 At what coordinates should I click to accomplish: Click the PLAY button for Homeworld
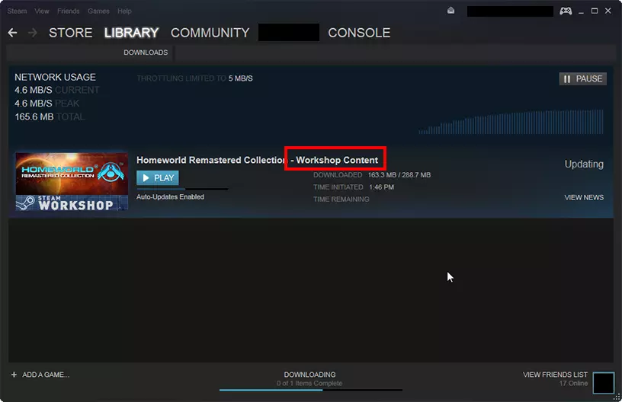pyautogui.click(x=158, y=178)
